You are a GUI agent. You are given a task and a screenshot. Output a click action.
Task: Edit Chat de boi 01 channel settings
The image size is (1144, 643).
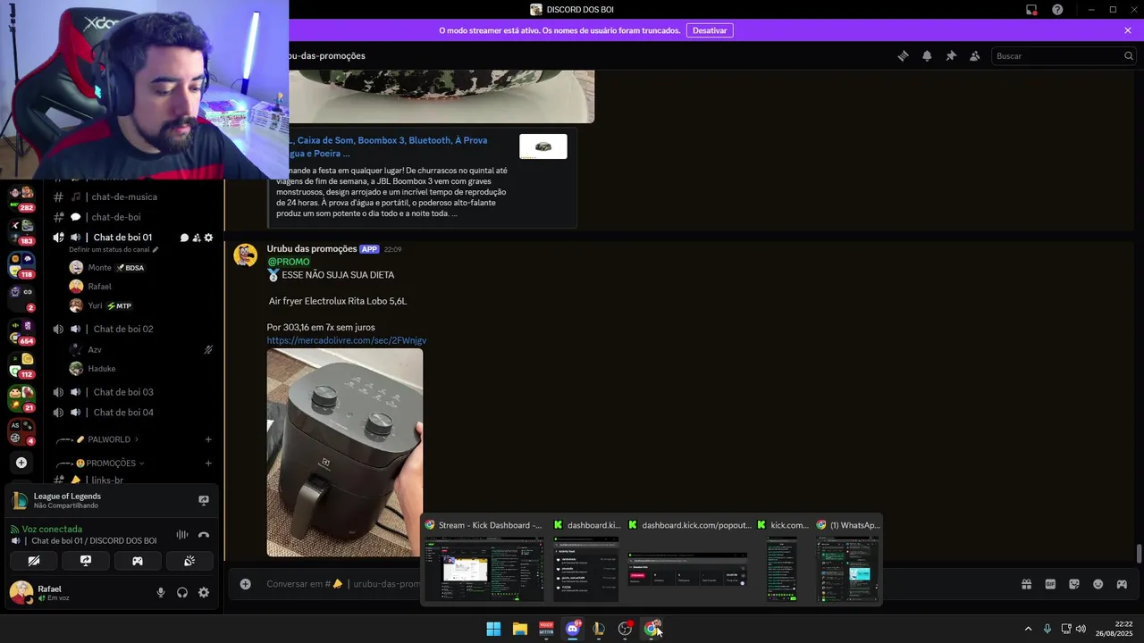tap(209, 238)
